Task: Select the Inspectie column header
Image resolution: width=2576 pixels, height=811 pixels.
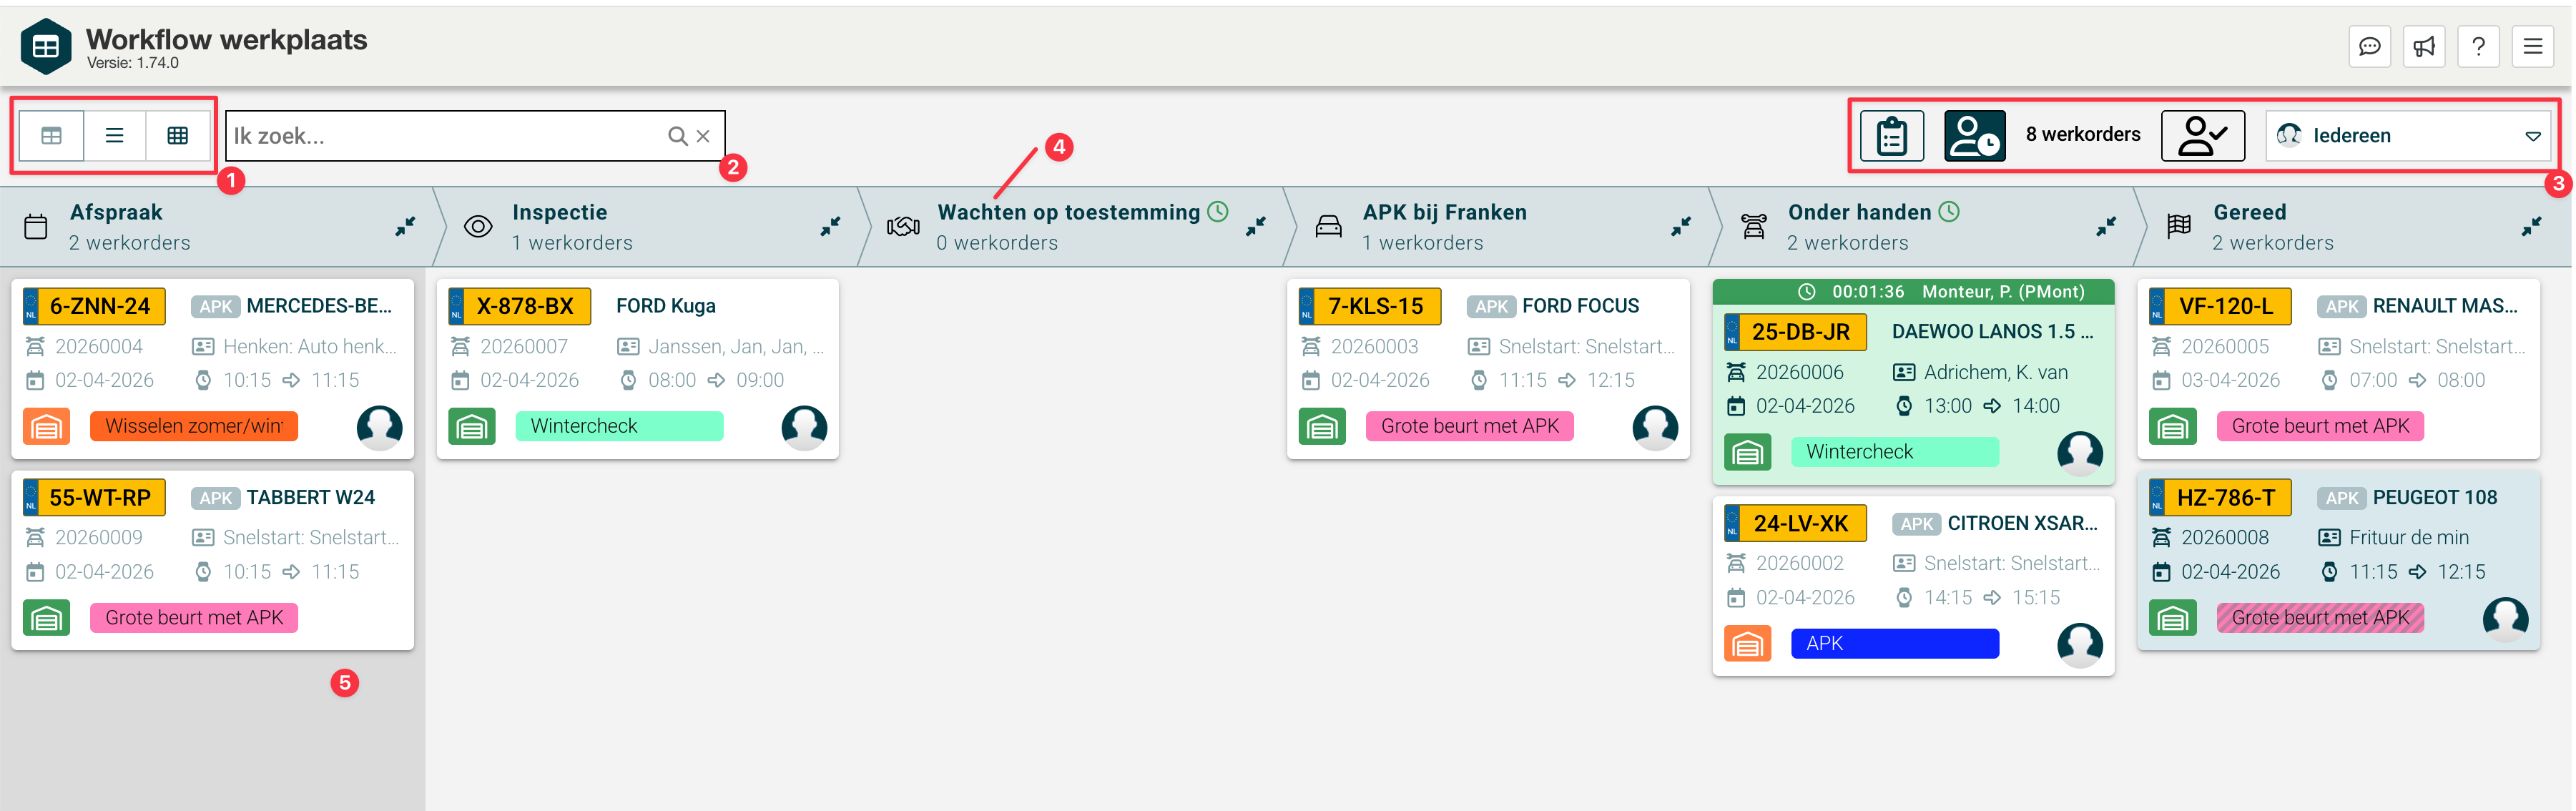Action: point(559,212)
